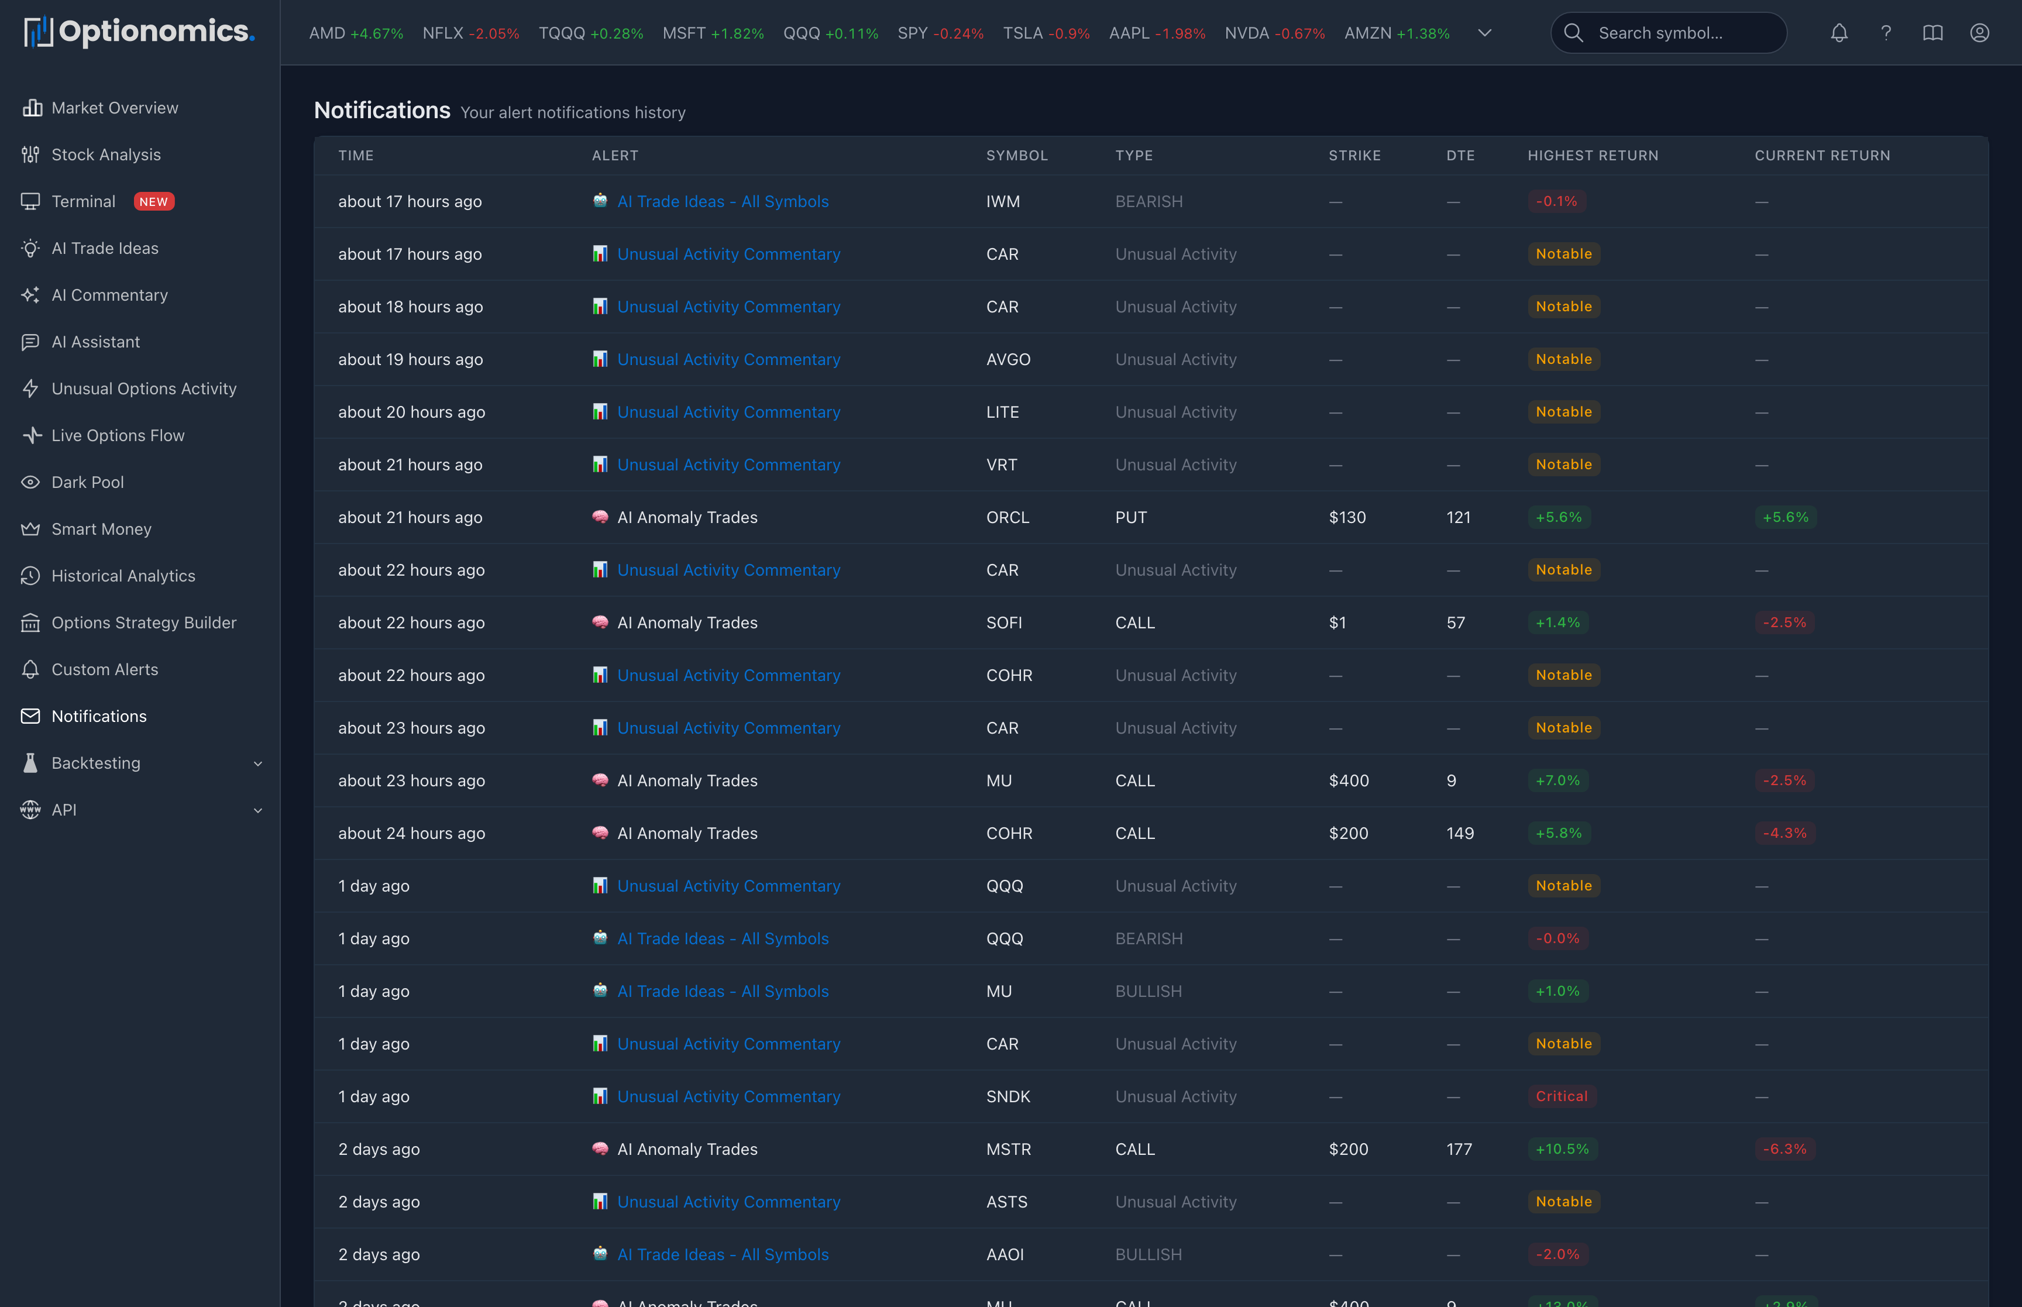The image size is (2022, 1307).
Task: Click the TSLA ticker in ticker tape
Action: coord(1046,33)
